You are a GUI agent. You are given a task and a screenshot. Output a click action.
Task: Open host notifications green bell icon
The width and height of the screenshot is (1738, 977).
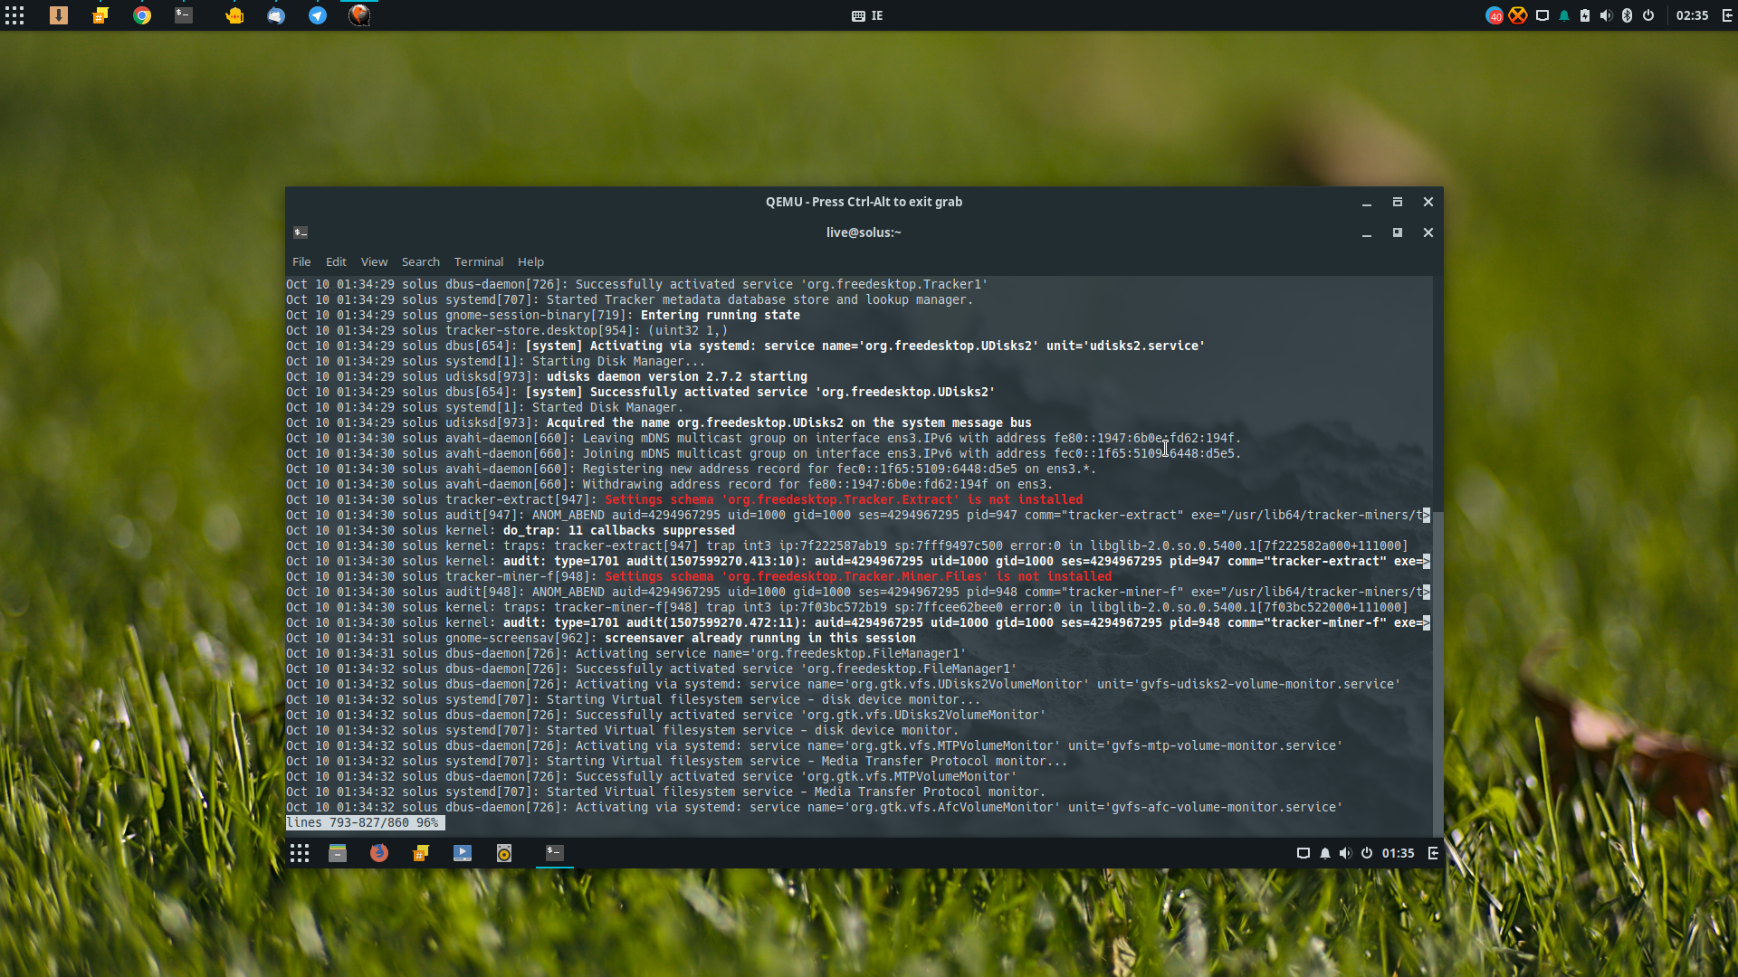click(x=1564, y=15)
